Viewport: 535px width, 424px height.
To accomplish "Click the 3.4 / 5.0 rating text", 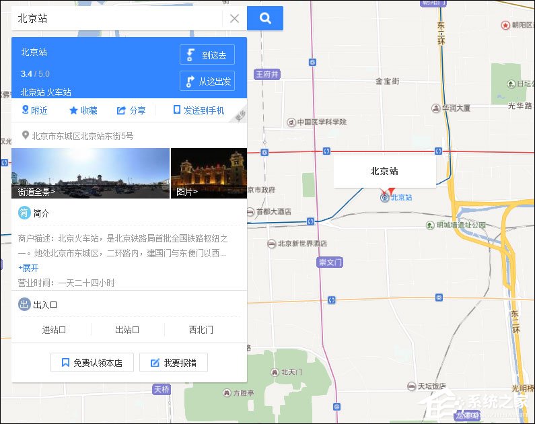I will pyautogui.click(x=35, y=73).
